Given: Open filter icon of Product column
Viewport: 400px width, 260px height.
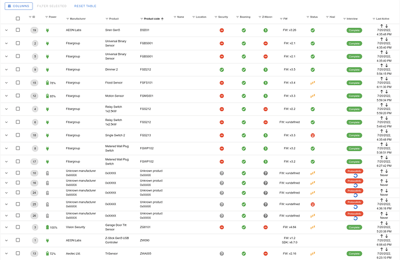Looking at the screenshot, I should (107, 19).
